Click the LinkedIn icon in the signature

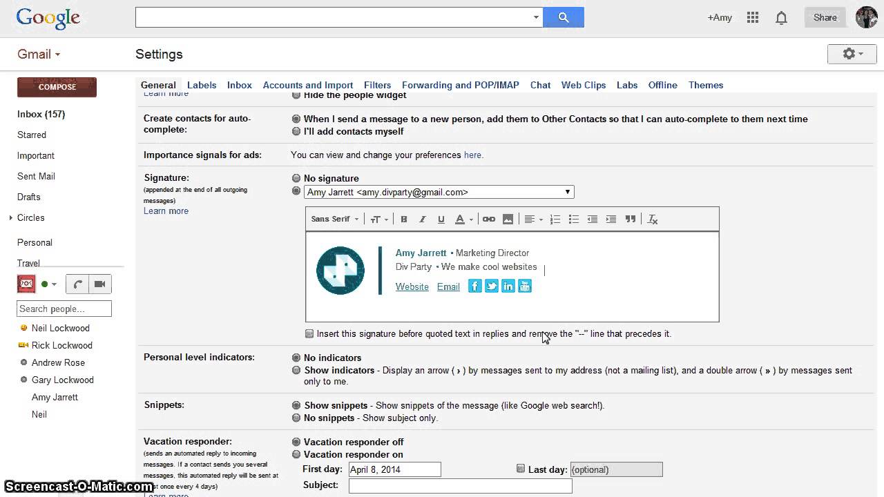coord(508,286)
